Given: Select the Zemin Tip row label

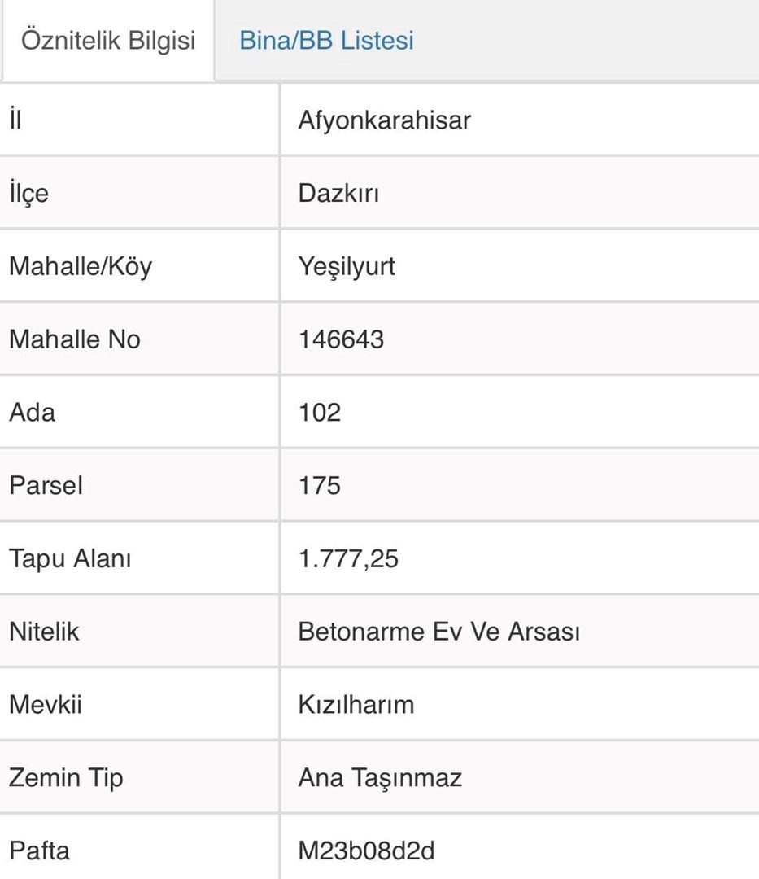Looking at the screenshot, I should tap(66, 777).
